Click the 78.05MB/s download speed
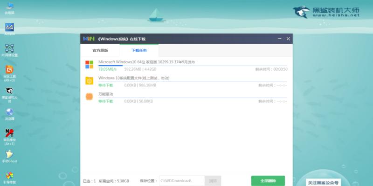The height and width of the screenshot is (186, 373). coord(108,69)
